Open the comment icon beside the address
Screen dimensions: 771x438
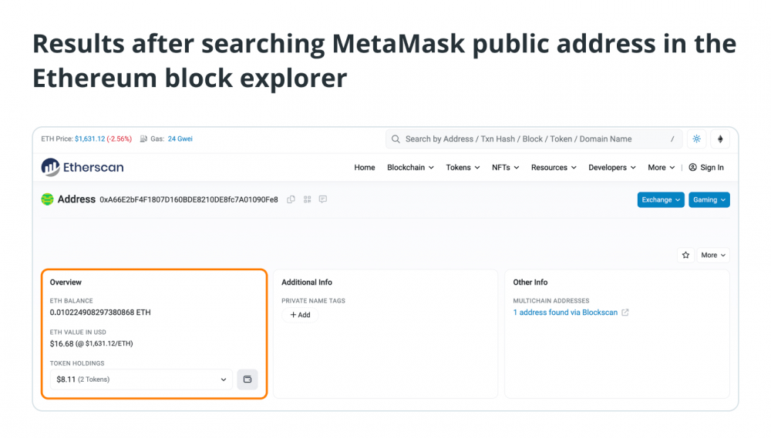[323, 199]
